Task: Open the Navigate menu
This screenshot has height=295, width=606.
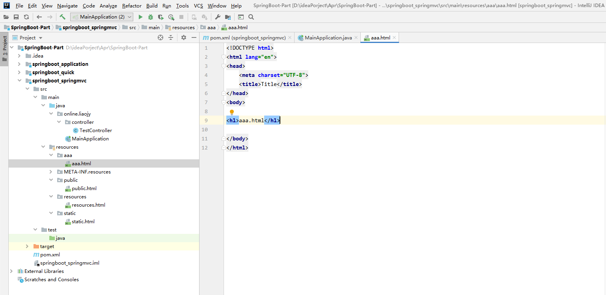Action: click(x=67, y=6)
